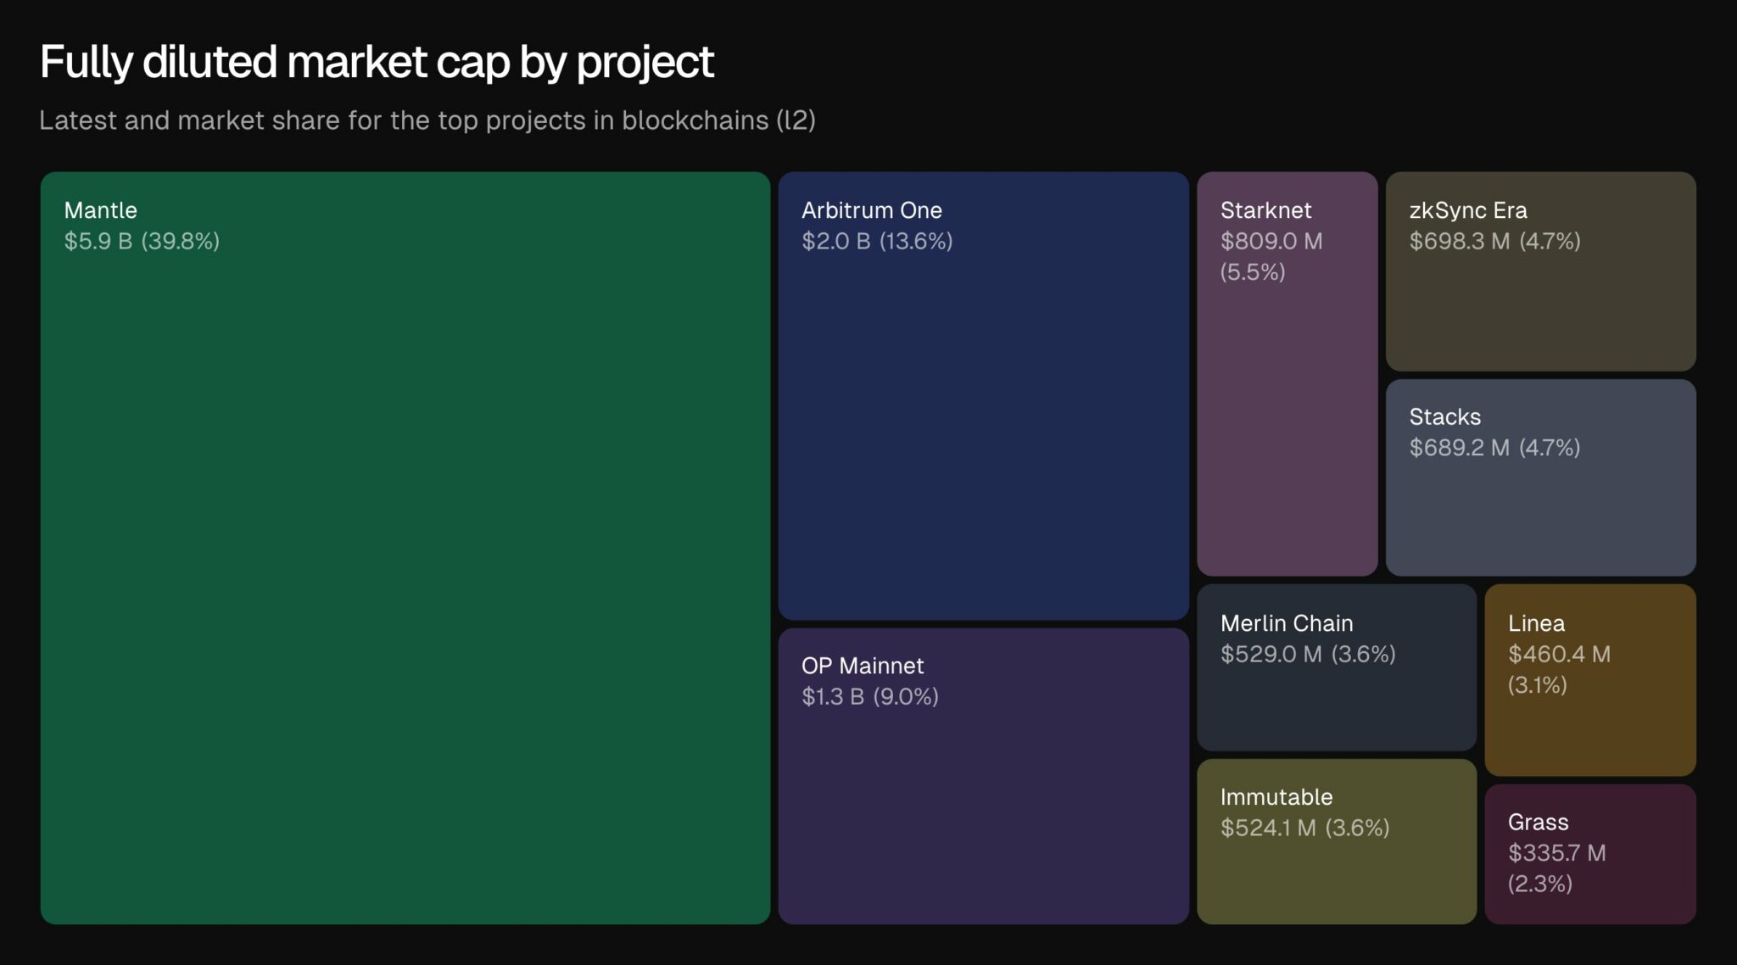This screenshot has height=965, width=1737.
Task: Select the Stacks tile
Action: [1540, 477]
